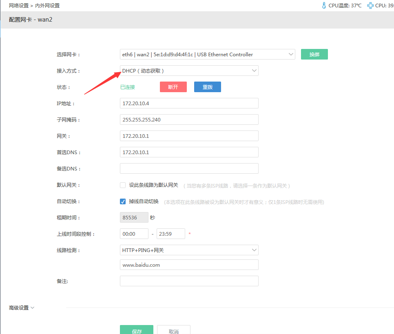The image size is (394, 334).
Task: Open the 选择网卡 dropdown list
Action: 207,55
